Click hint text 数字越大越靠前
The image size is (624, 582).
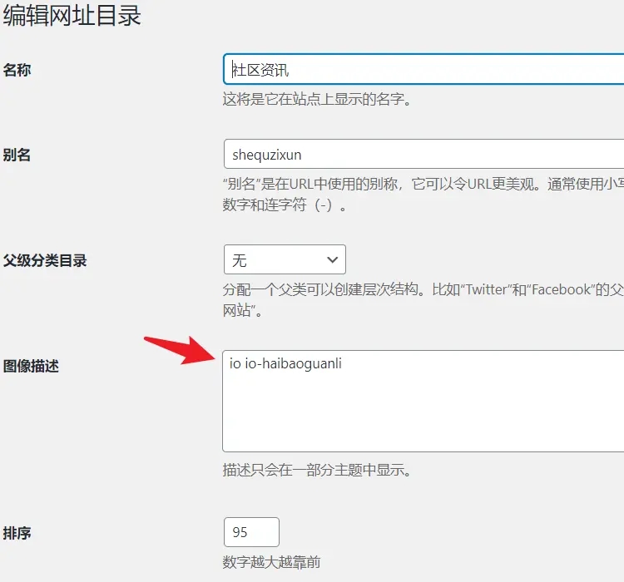[x=271, y=562]
